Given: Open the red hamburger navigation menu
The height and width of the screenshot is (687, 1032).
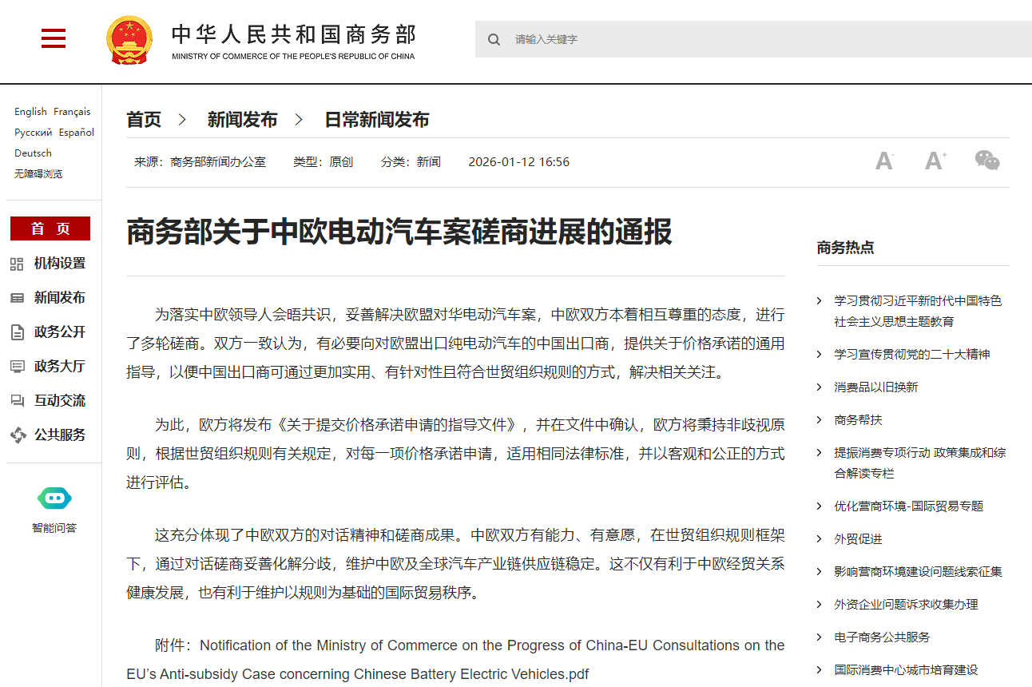Looking at the screenshot, I should click(53, 38).
